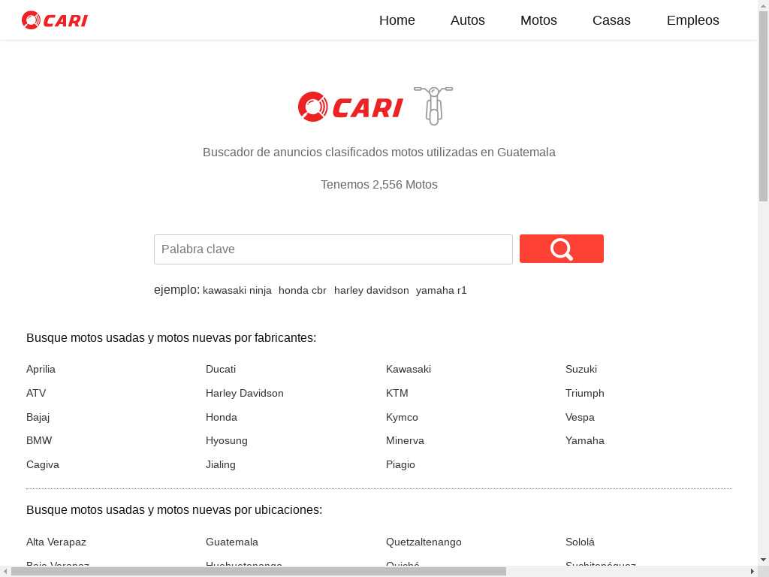Browse ATV listings
This screenshot has height=577, width=769.
36,393
